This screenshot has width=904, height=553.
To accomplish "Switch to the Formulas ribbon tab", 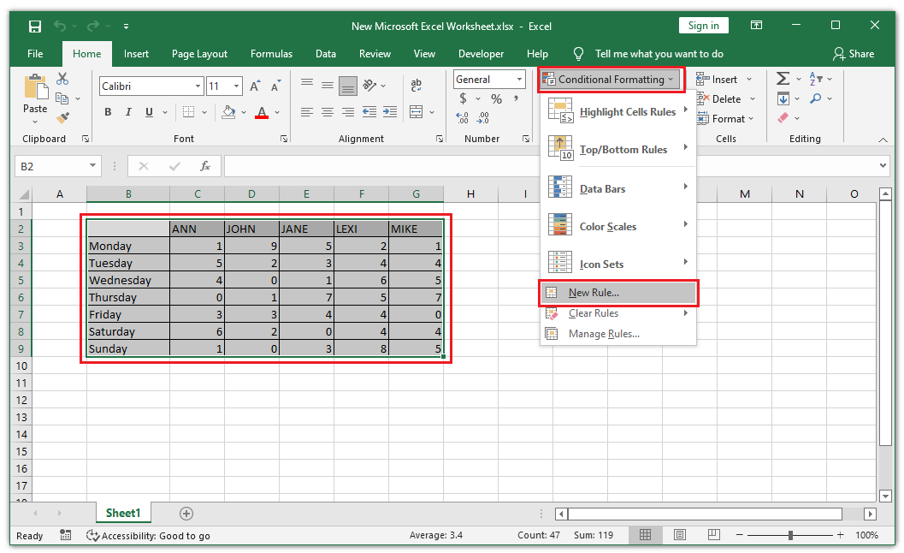I will click(x=271, y=53).
